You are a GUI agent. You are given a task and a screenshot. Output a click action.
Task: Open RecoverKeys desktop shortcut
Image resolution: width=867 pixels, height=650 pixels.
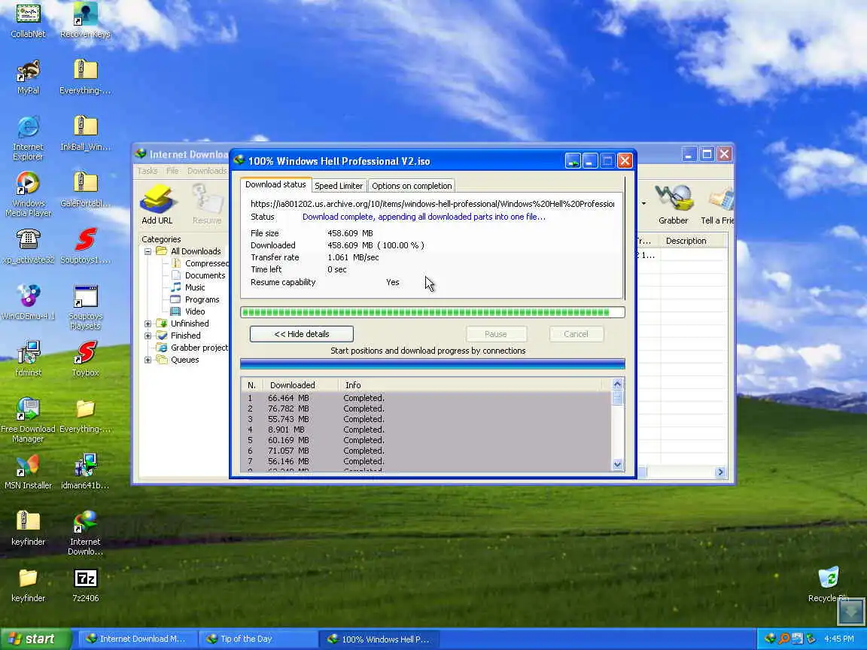point(85,21)
